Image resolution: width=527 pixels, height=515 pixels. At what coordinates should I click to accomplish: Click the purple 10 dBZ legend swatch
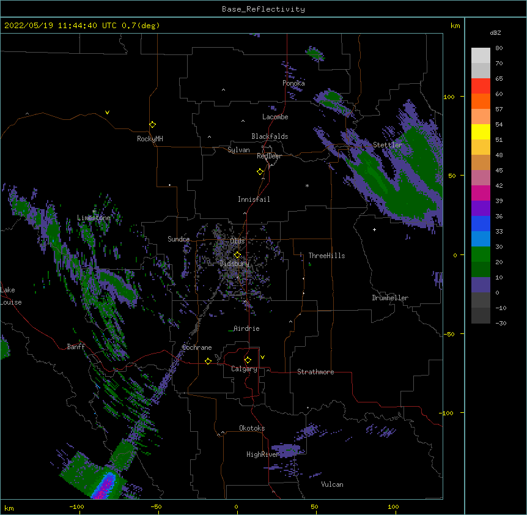tap(481, 285)
